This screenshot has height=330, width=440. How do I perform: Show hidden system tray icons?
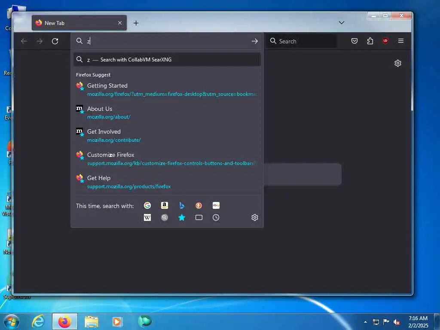pos(365,322)
